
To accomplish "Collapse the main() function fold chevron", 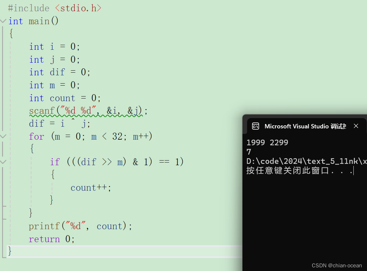I will point(3,21).
